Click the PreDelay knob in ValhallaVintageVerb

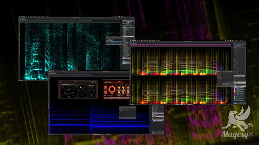tap(106, 92)
